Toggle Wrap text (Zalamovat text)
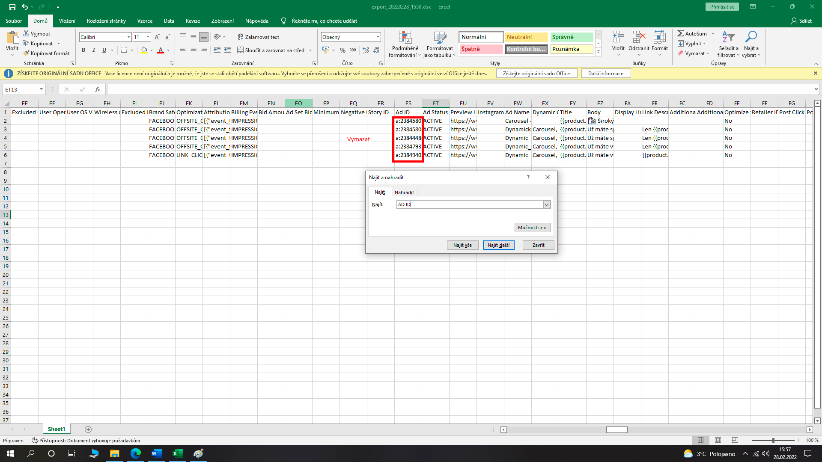 (259, 37)
